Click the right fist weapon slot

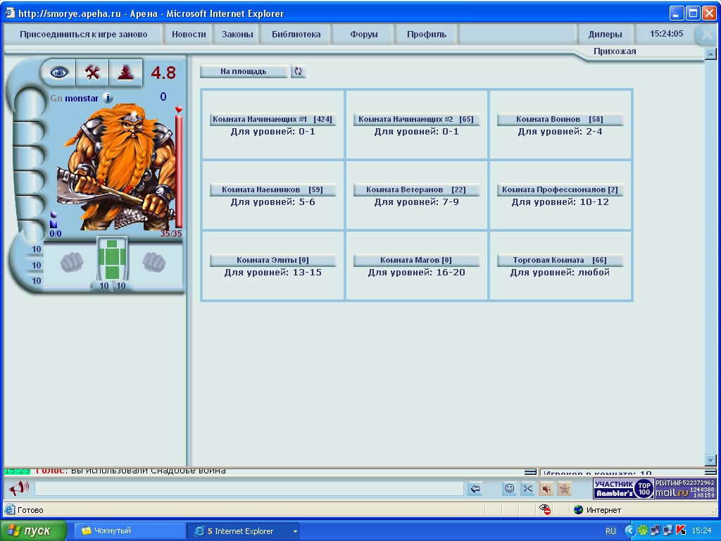[153, 262]
